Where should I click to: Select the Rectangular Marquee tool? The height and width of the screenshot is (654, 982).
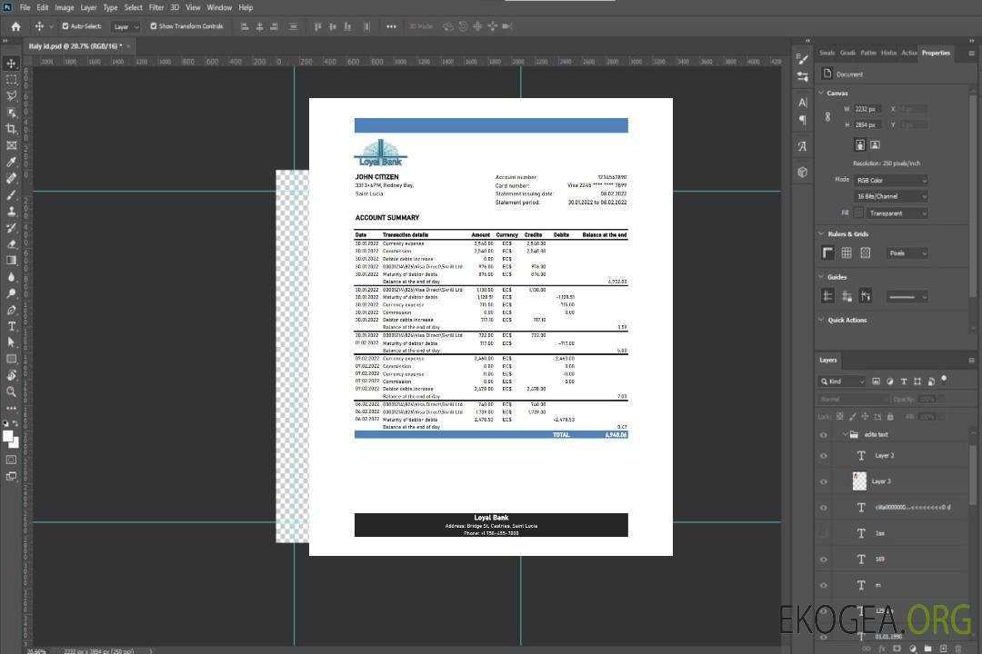click(x=12, y=79)
